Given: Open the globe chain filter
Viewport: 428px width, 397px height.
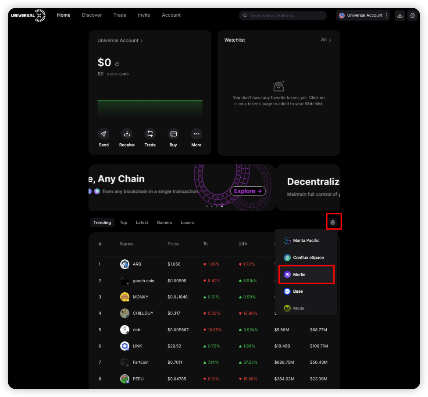Looking at the screenshot, I should click(x=333, y=223).
